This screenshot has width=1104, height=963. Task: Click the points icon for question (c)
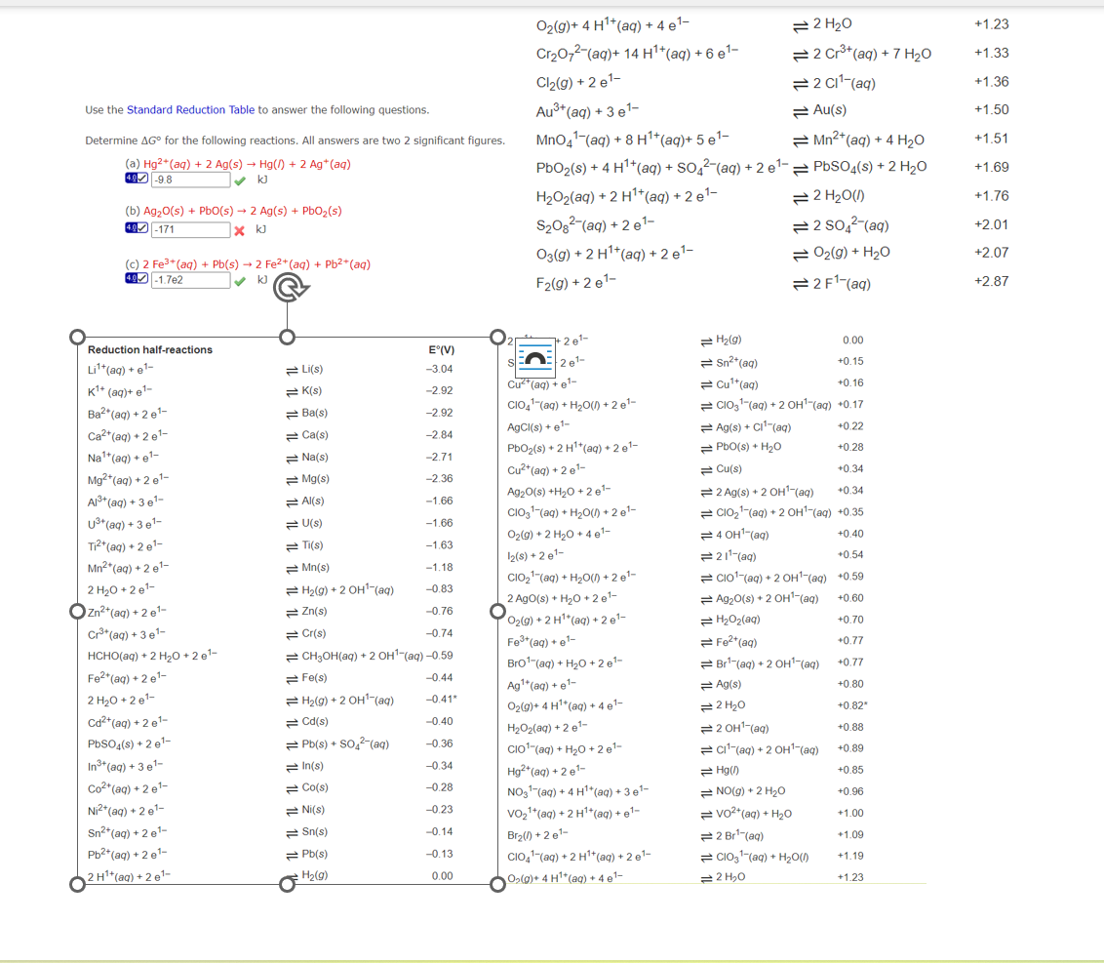tap(137, 278)
